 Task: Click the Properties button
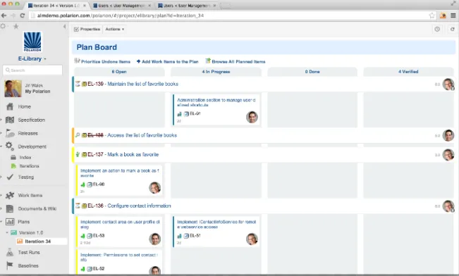(87, 30)
